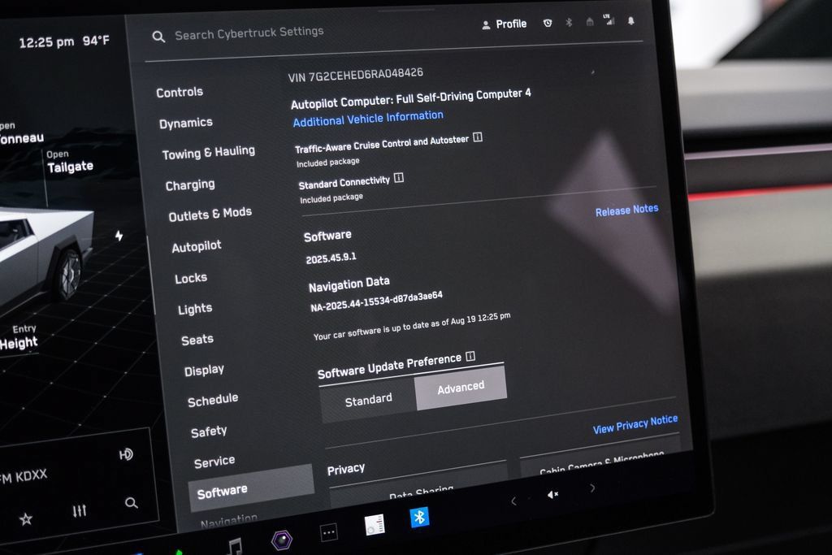The height and width of the screenshot is (555, 832).
Task: Select Advanced update preference
Action: pyautogui.click(x=461, y=387)
